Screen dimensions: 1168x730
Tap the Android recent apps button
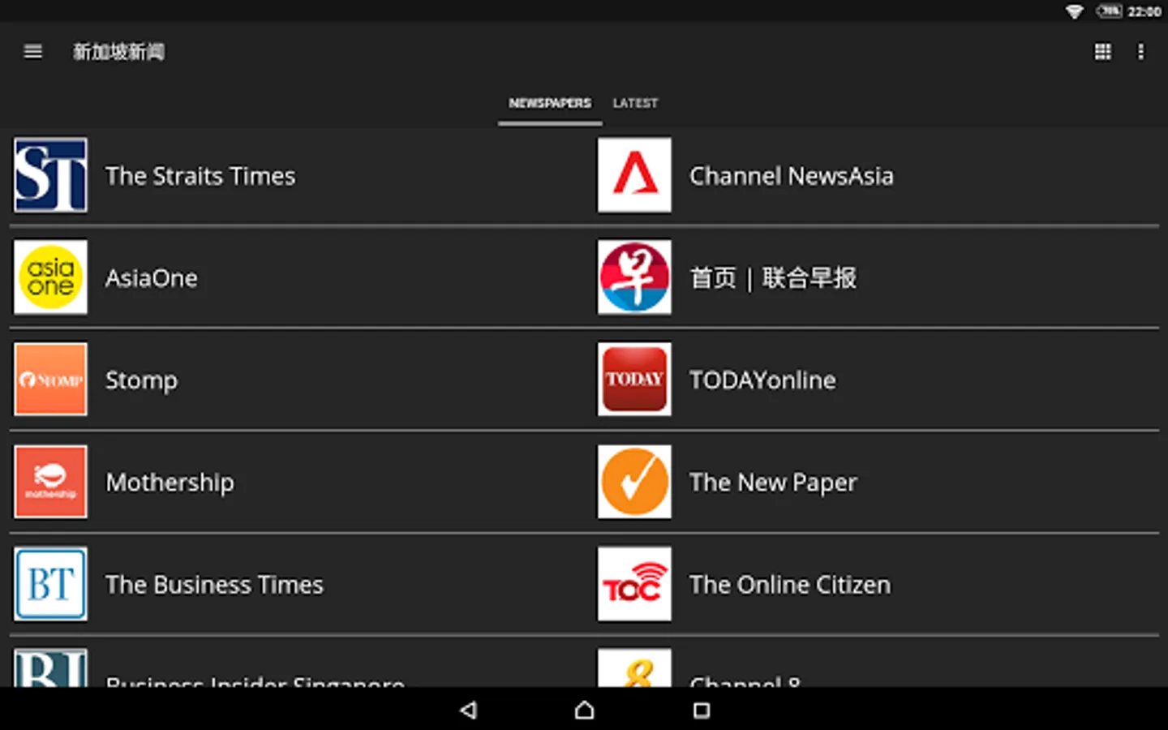[x=702, y=711]
